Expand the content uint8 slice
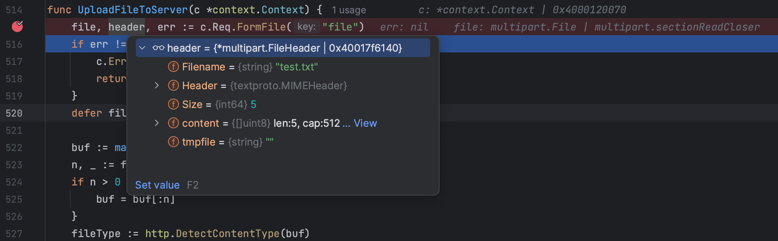This screenshot has height=241, width=778. click(x=157, y=123)
